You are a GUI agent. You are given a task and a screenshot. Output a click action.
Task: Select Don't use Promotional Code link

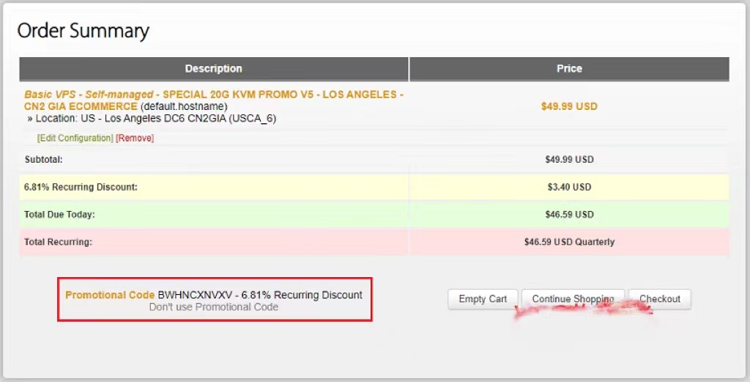click(x=214, y=307)
